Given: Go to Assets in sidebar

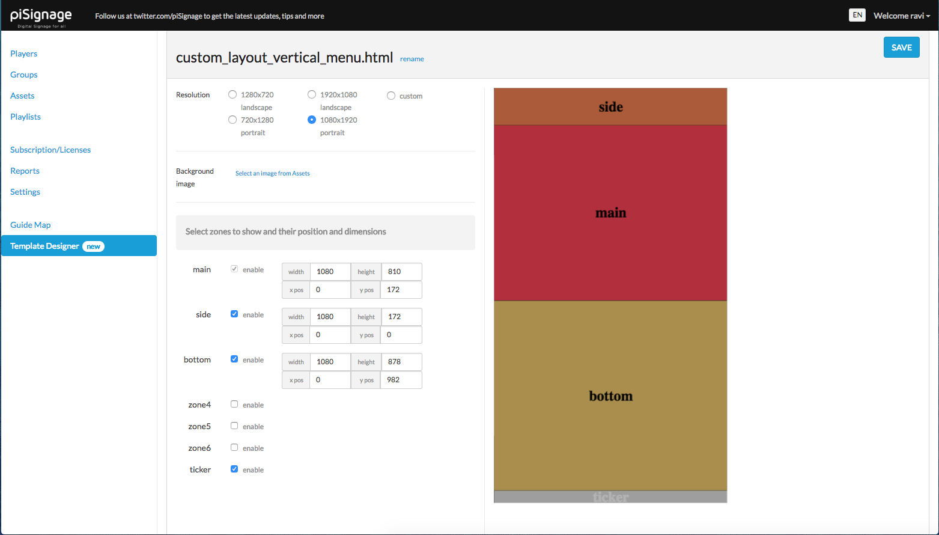Looking at the screenshot, I should [x=22, y=96].
